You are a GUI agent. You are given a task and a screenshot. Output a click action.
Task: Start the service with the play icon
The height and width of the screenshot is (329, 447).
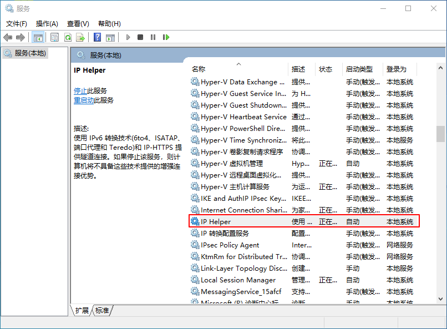pos(128,37)
